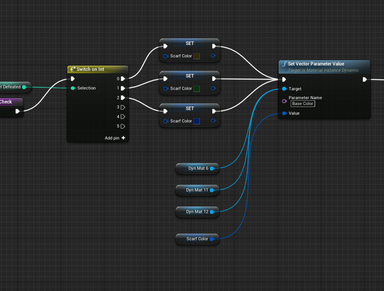Click Switch on Int input execution pin

[x=73, y=79]
